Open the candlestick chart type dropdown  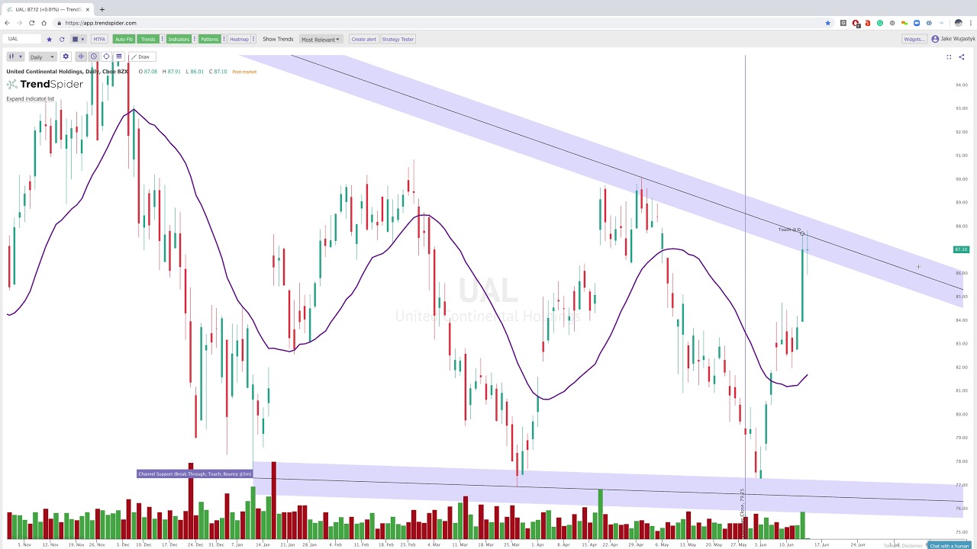[15, 56]
